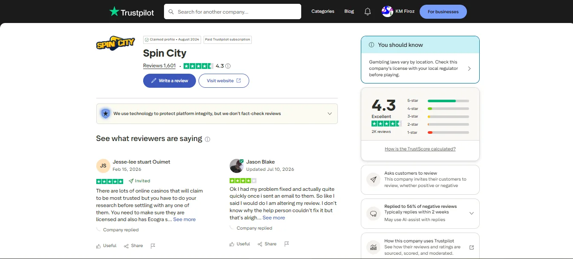Open the Reviews 1,601 link
This screenshot has height=259, width=573.
point(159,66)
